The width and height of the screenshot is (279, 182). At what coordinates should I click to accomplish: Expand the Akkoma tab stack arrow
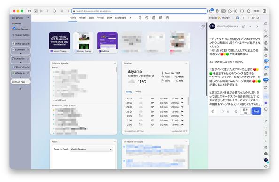(21, 62)
